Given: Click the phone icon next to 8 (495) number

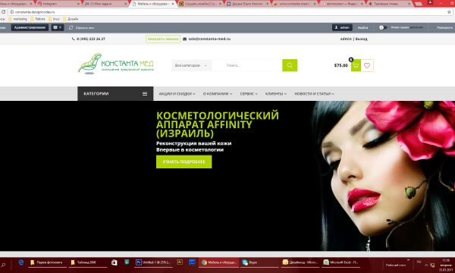Looking at the screenshot, I should pyautogui.click(x=73, y=39).
